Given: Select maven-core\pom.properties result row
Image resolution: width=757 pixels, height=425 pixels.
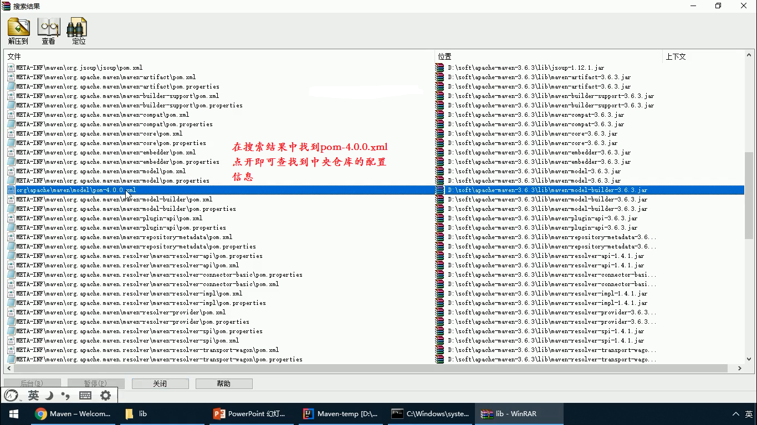Looking at the screenshot, I should [x=375, y=143].
